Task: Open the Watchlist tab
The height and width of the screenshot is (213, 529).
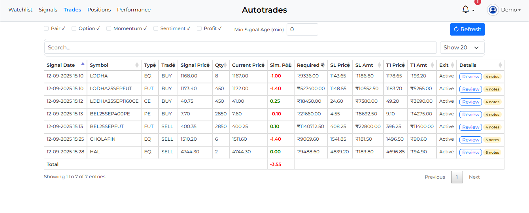Action: (20, 9)
